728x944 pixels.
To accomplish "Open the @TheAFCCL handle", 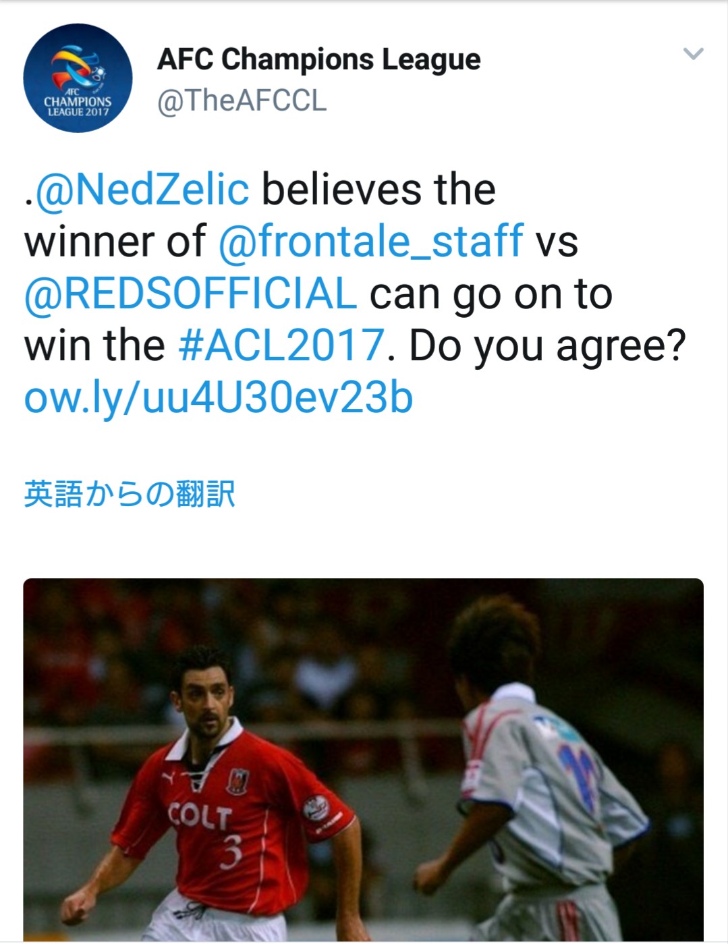I will coord(242,101).
